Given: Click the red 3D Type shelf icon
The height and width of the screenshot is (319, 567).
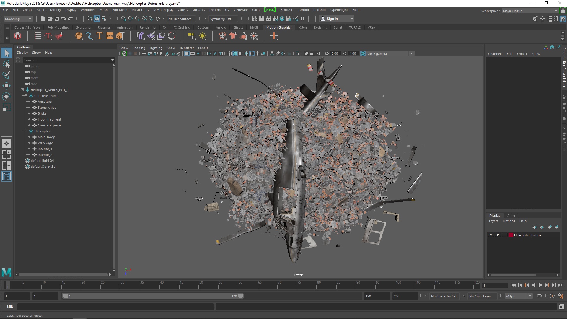Looking at the screenshot, I should (x=48, y=36).
